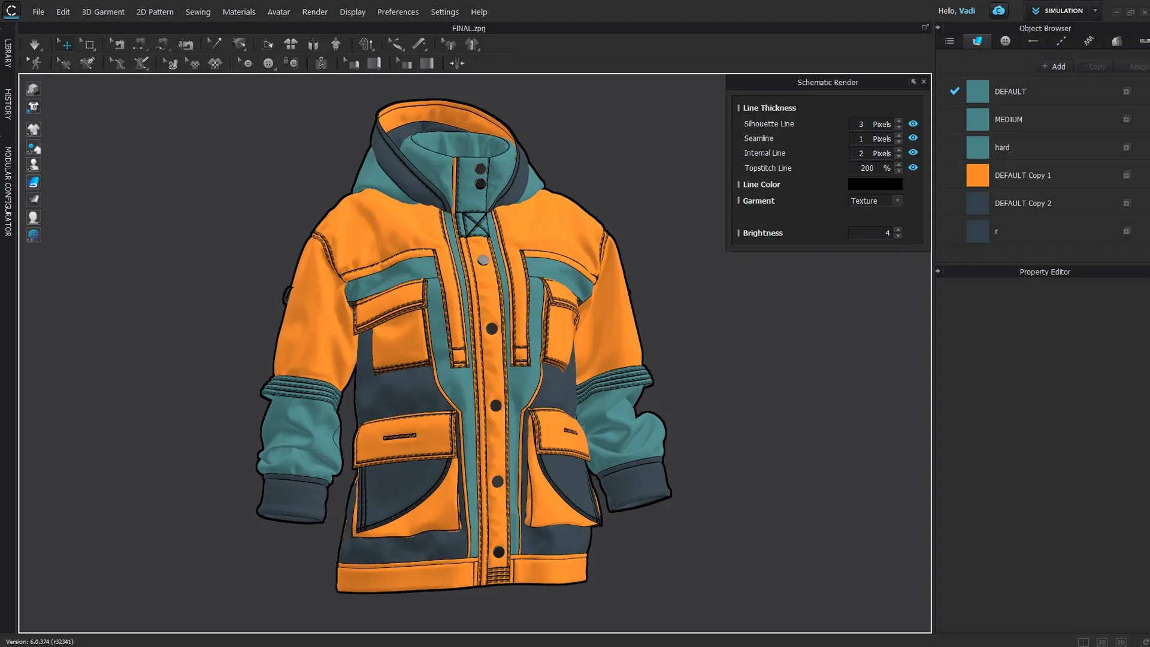Select the Button tool in the second toolbar row

pos(269,63)
